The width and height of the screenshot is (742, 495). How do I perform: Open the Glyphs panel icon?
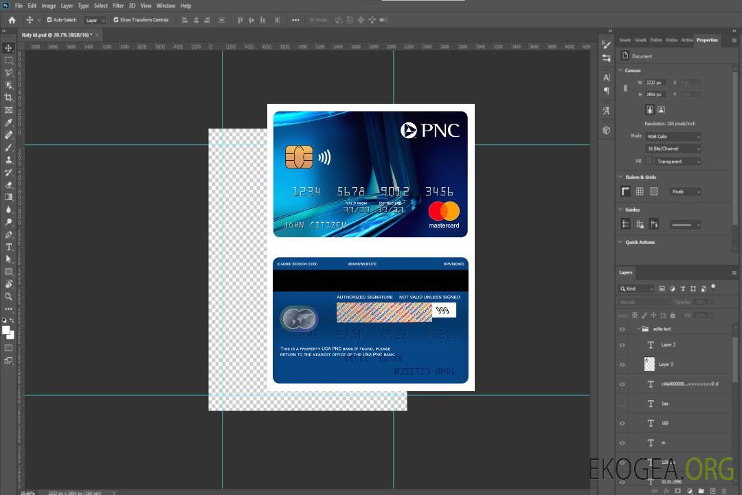606,111
